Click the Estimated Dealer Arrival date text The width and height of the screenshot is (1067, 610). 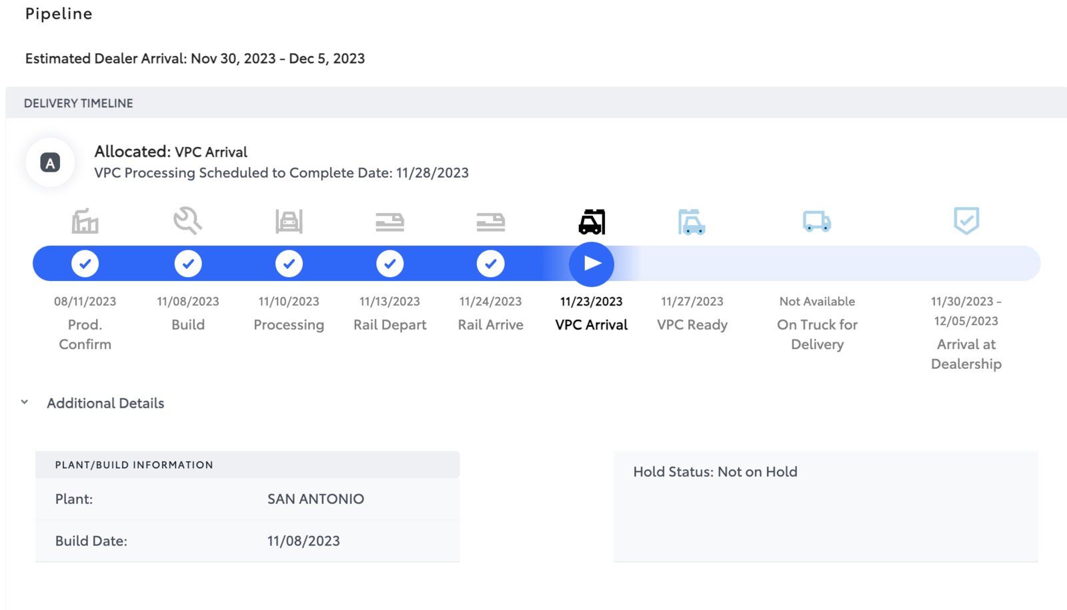point(195,59)
